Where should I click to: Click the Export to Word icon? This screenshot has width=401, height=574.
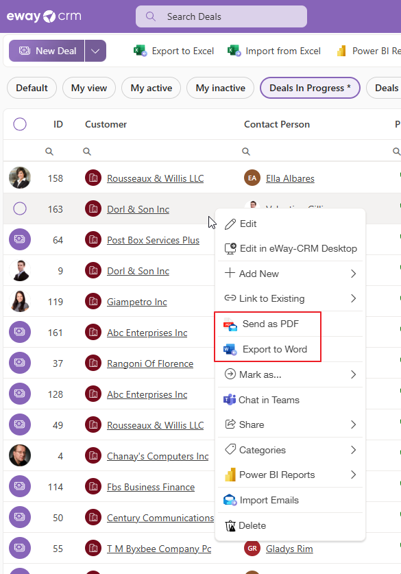(230, 350)
